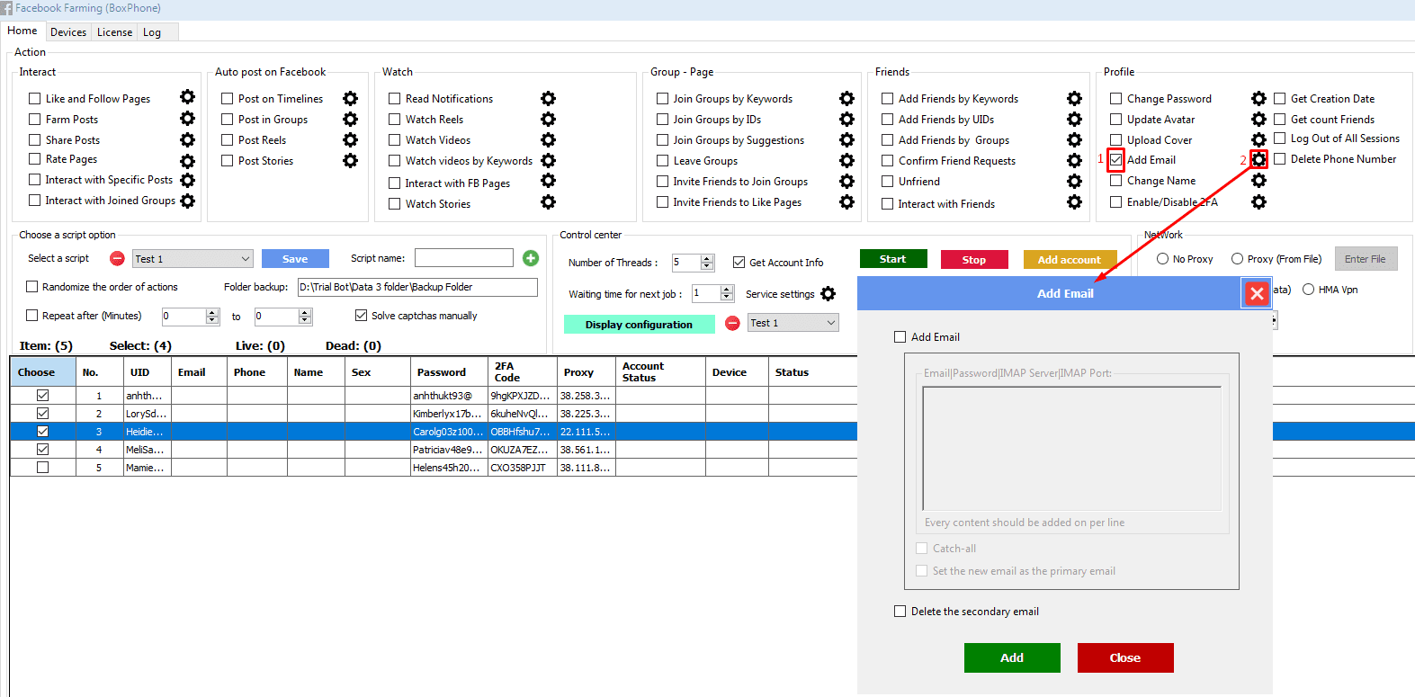1415x697 pixels.
Task: Decrease the Waiting time for next job
Action: tap(727, 298)
